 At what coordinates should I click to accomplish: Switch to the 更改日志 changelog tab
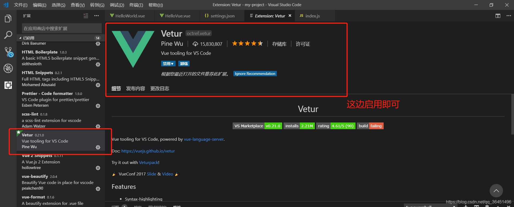tap(160, 89)
